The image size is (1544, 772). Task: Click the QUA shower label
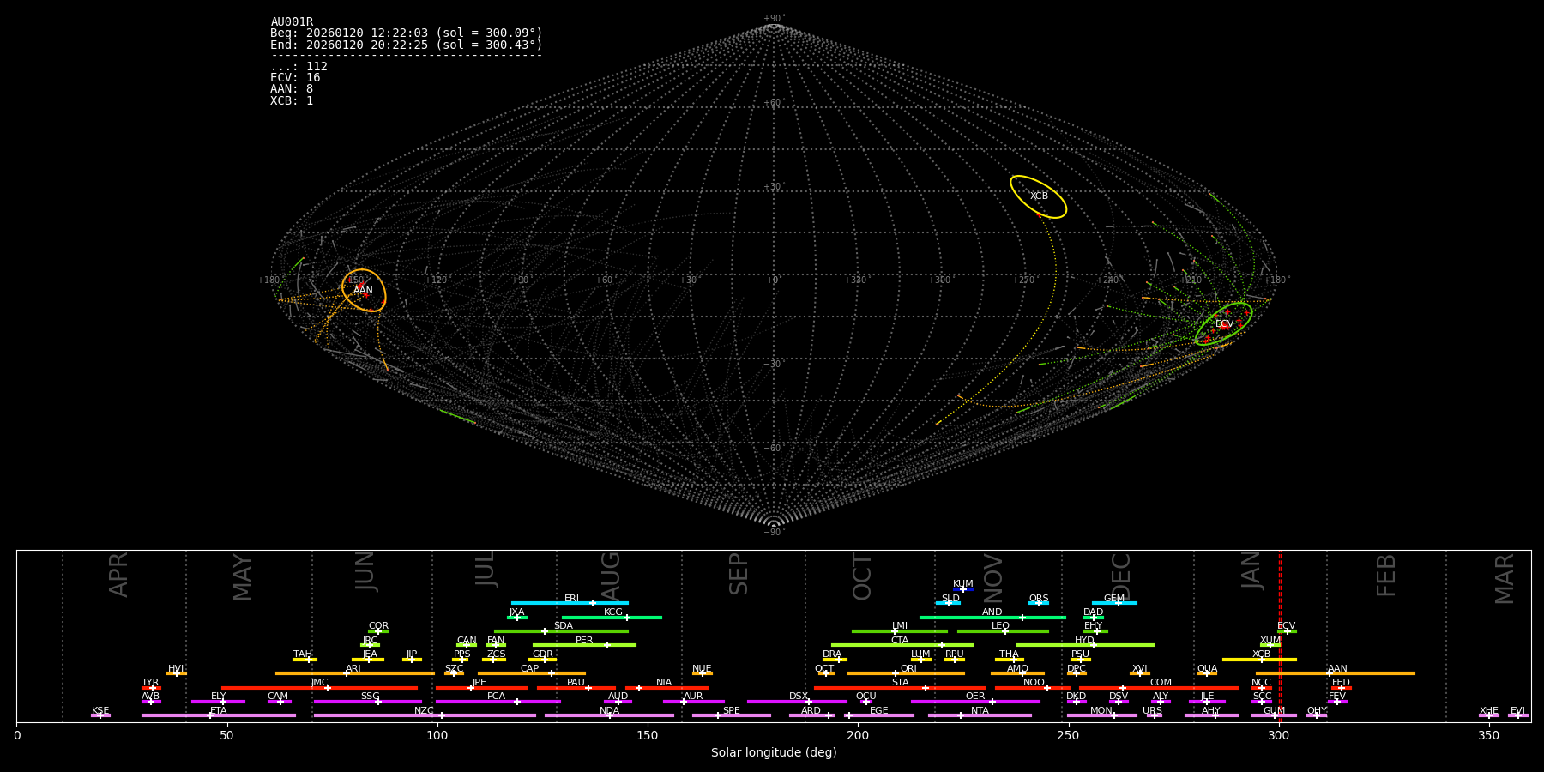pyautogui.click(x=1207, y=669)
